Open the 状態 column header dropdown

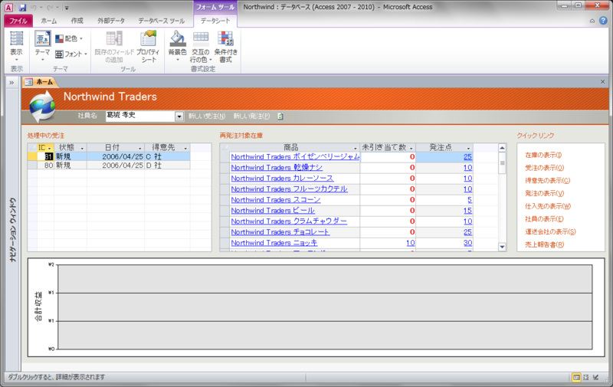(82, 148)
